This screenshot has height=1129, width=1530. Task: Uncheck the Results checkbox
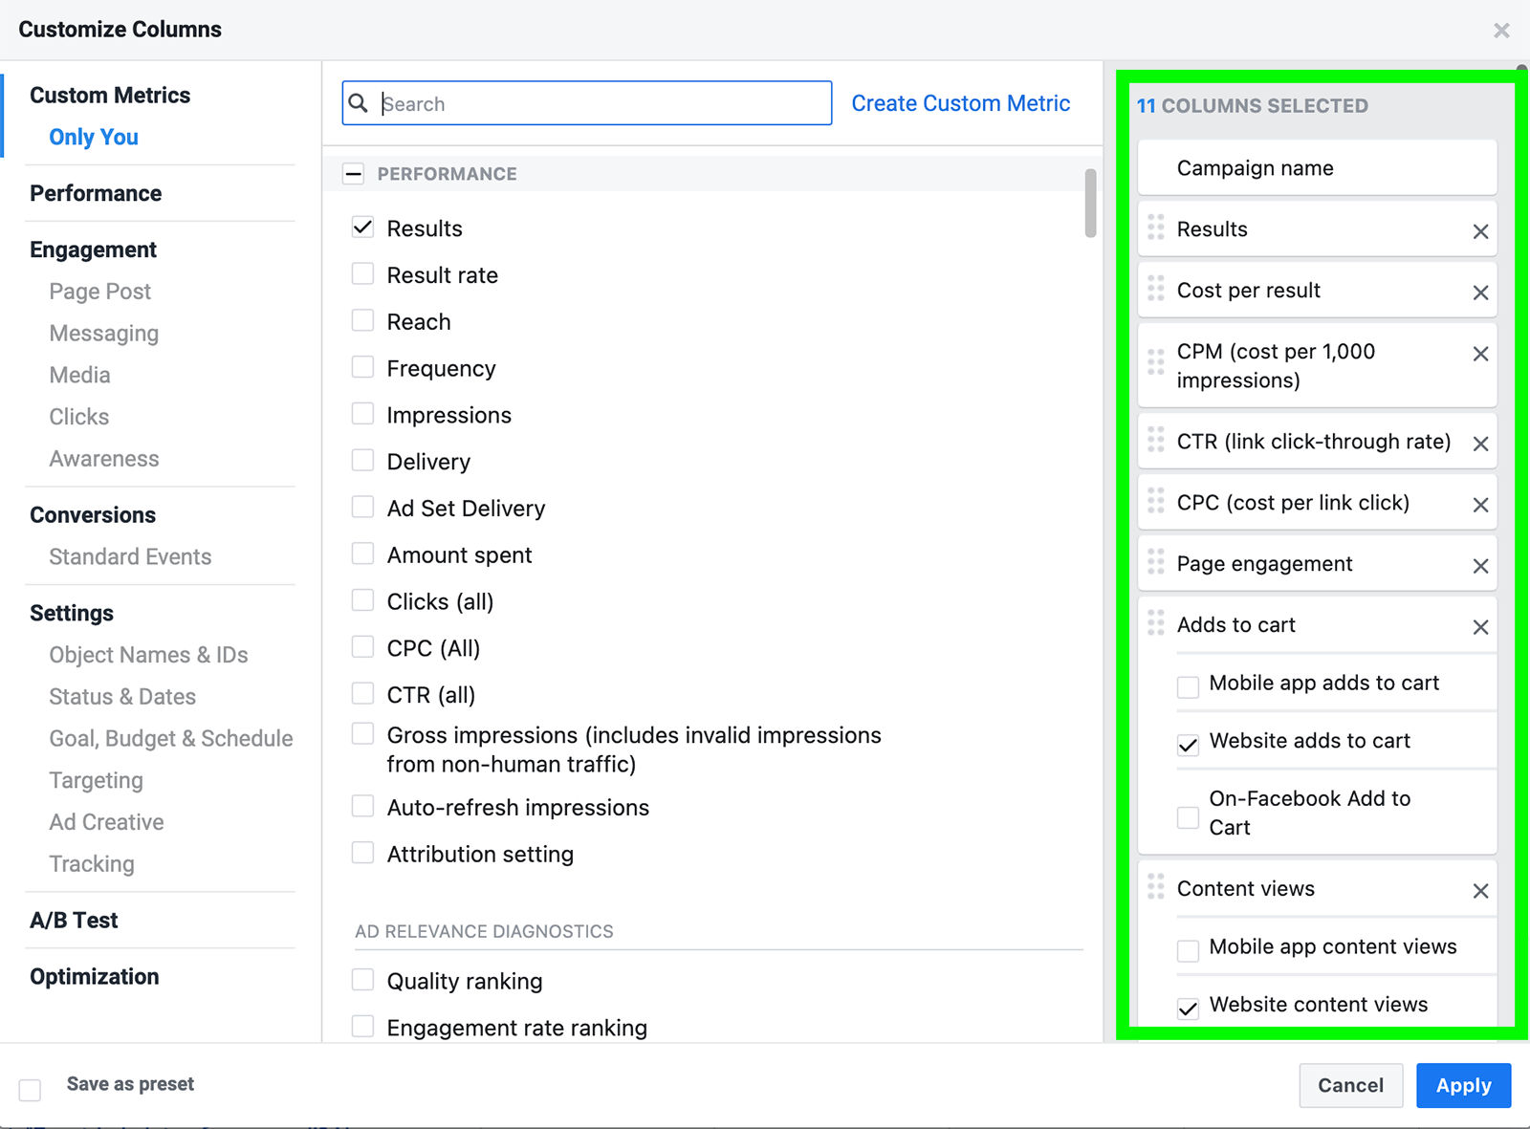[362, 228]
